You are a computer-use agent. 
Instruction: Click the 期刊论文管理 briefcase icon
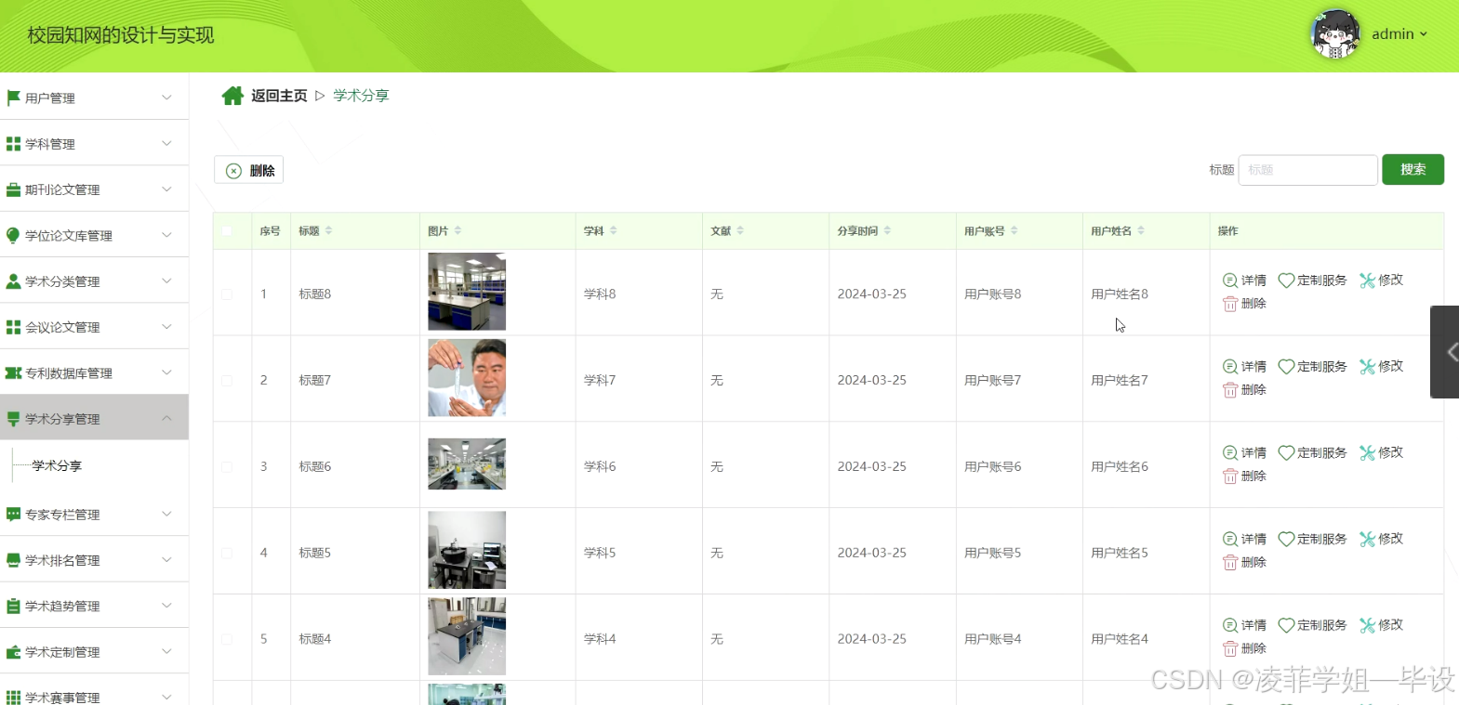coord(13,189)
